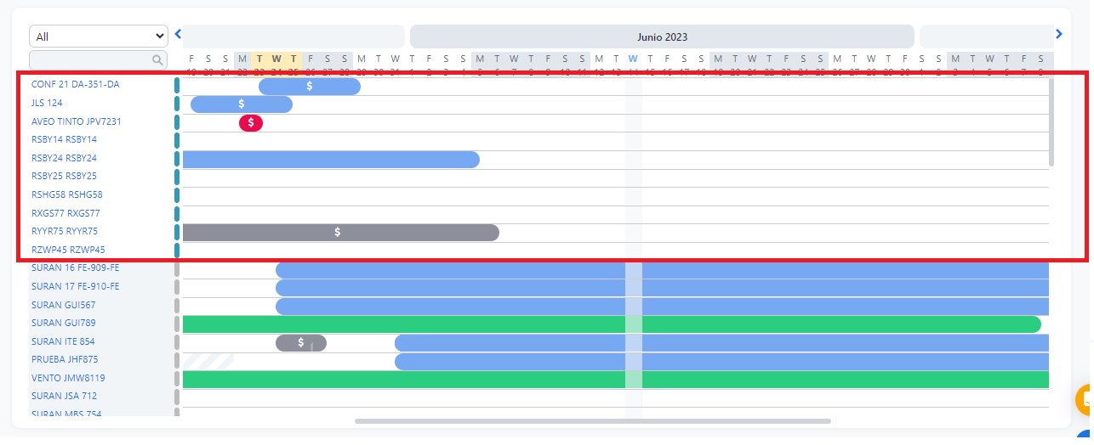Advance timeline using right chevron arrow
This screenshot has width=1094, height=445.
[1058, 35]
